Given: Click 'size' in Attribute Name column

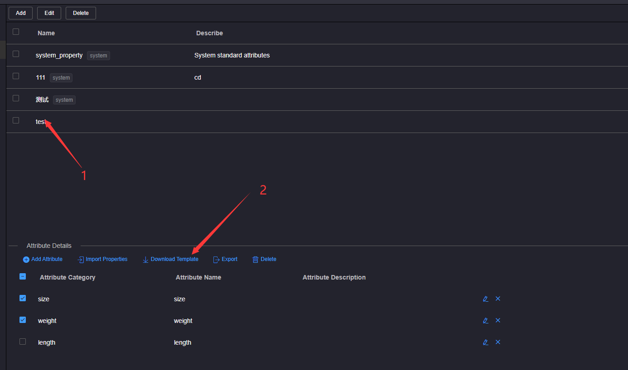Looking at the screenshot, I should point(179,299).
